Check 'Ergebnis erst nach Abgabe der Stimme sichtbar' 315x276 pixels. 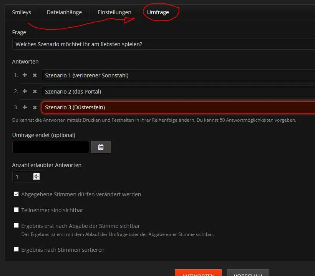(16, 226)
